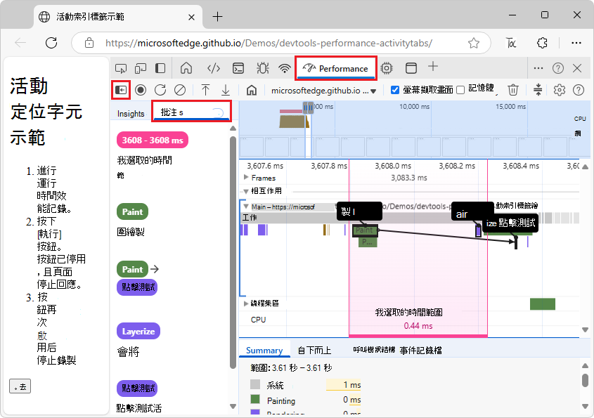Image resolution: width=594 pixels, height=418 pixels.
Task: Open the Application tool icon
Action: (411, 69)
